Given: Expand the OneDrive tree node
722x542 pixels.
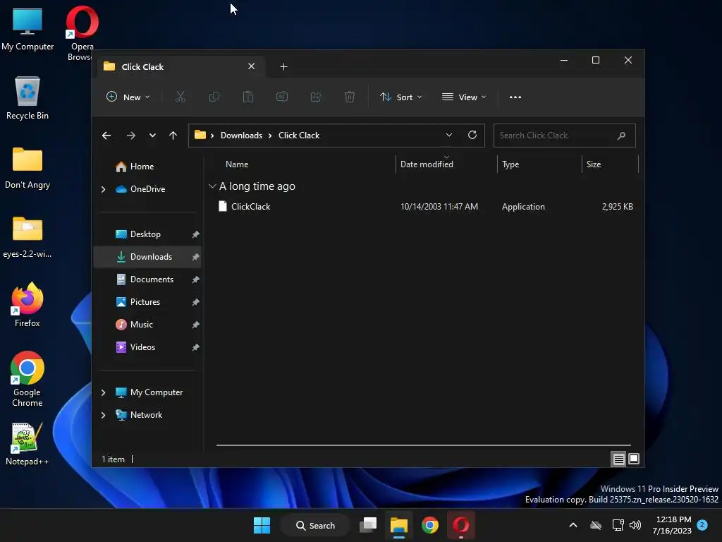Looking at the screenshot, I should point(103,189).
